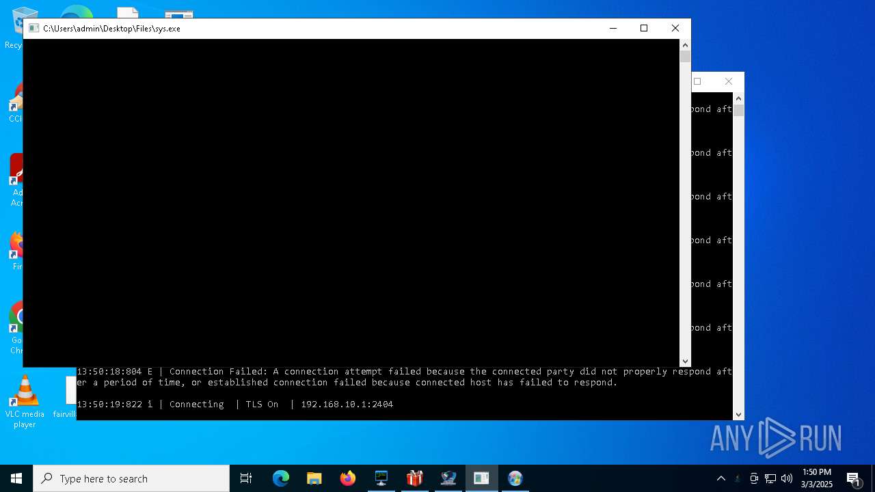
Task: Click 'Connection Failed' log line in background console
Action: click(404, 377)
